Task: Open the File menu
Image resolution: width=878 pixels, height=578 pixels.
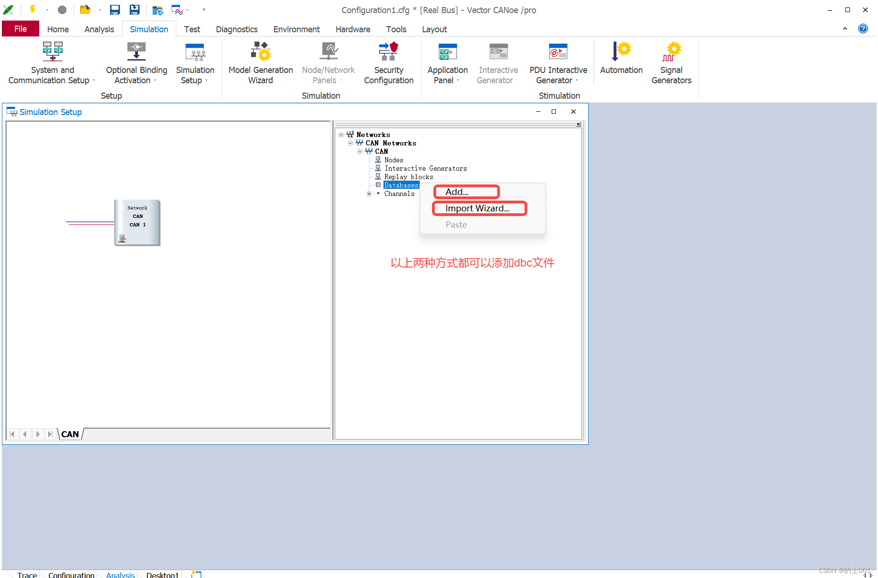Action: pyautogui.click(x=21, y=29)
